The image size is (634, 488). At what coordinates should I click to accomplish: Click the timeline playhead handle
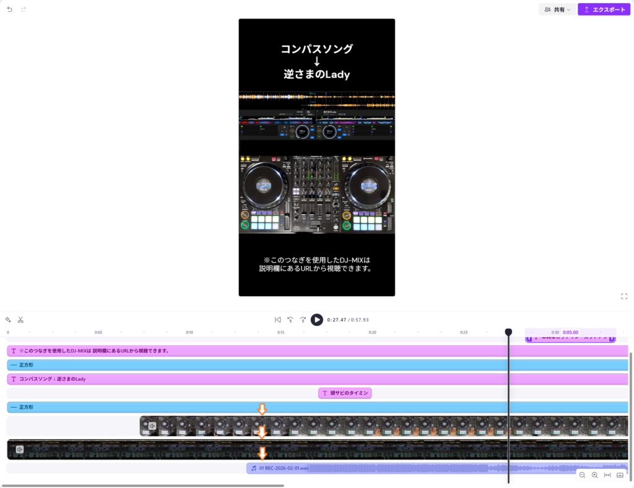coord(508,333)
